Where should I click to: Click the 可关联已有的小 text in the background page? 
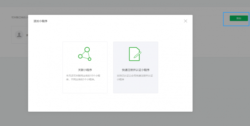20,17
